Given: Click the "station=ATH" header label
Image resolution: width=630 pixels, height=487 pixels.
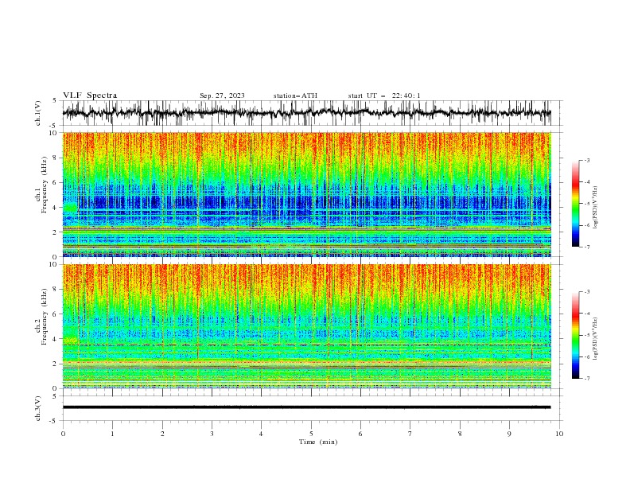Looking at the screenshot, I should pyautogui.click(x=295, y=95).
